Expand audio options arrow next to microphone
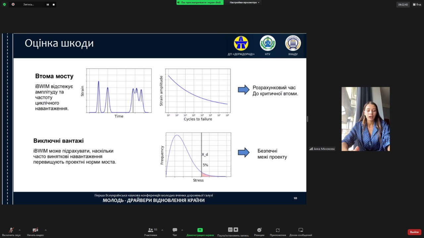 (20, 230)
